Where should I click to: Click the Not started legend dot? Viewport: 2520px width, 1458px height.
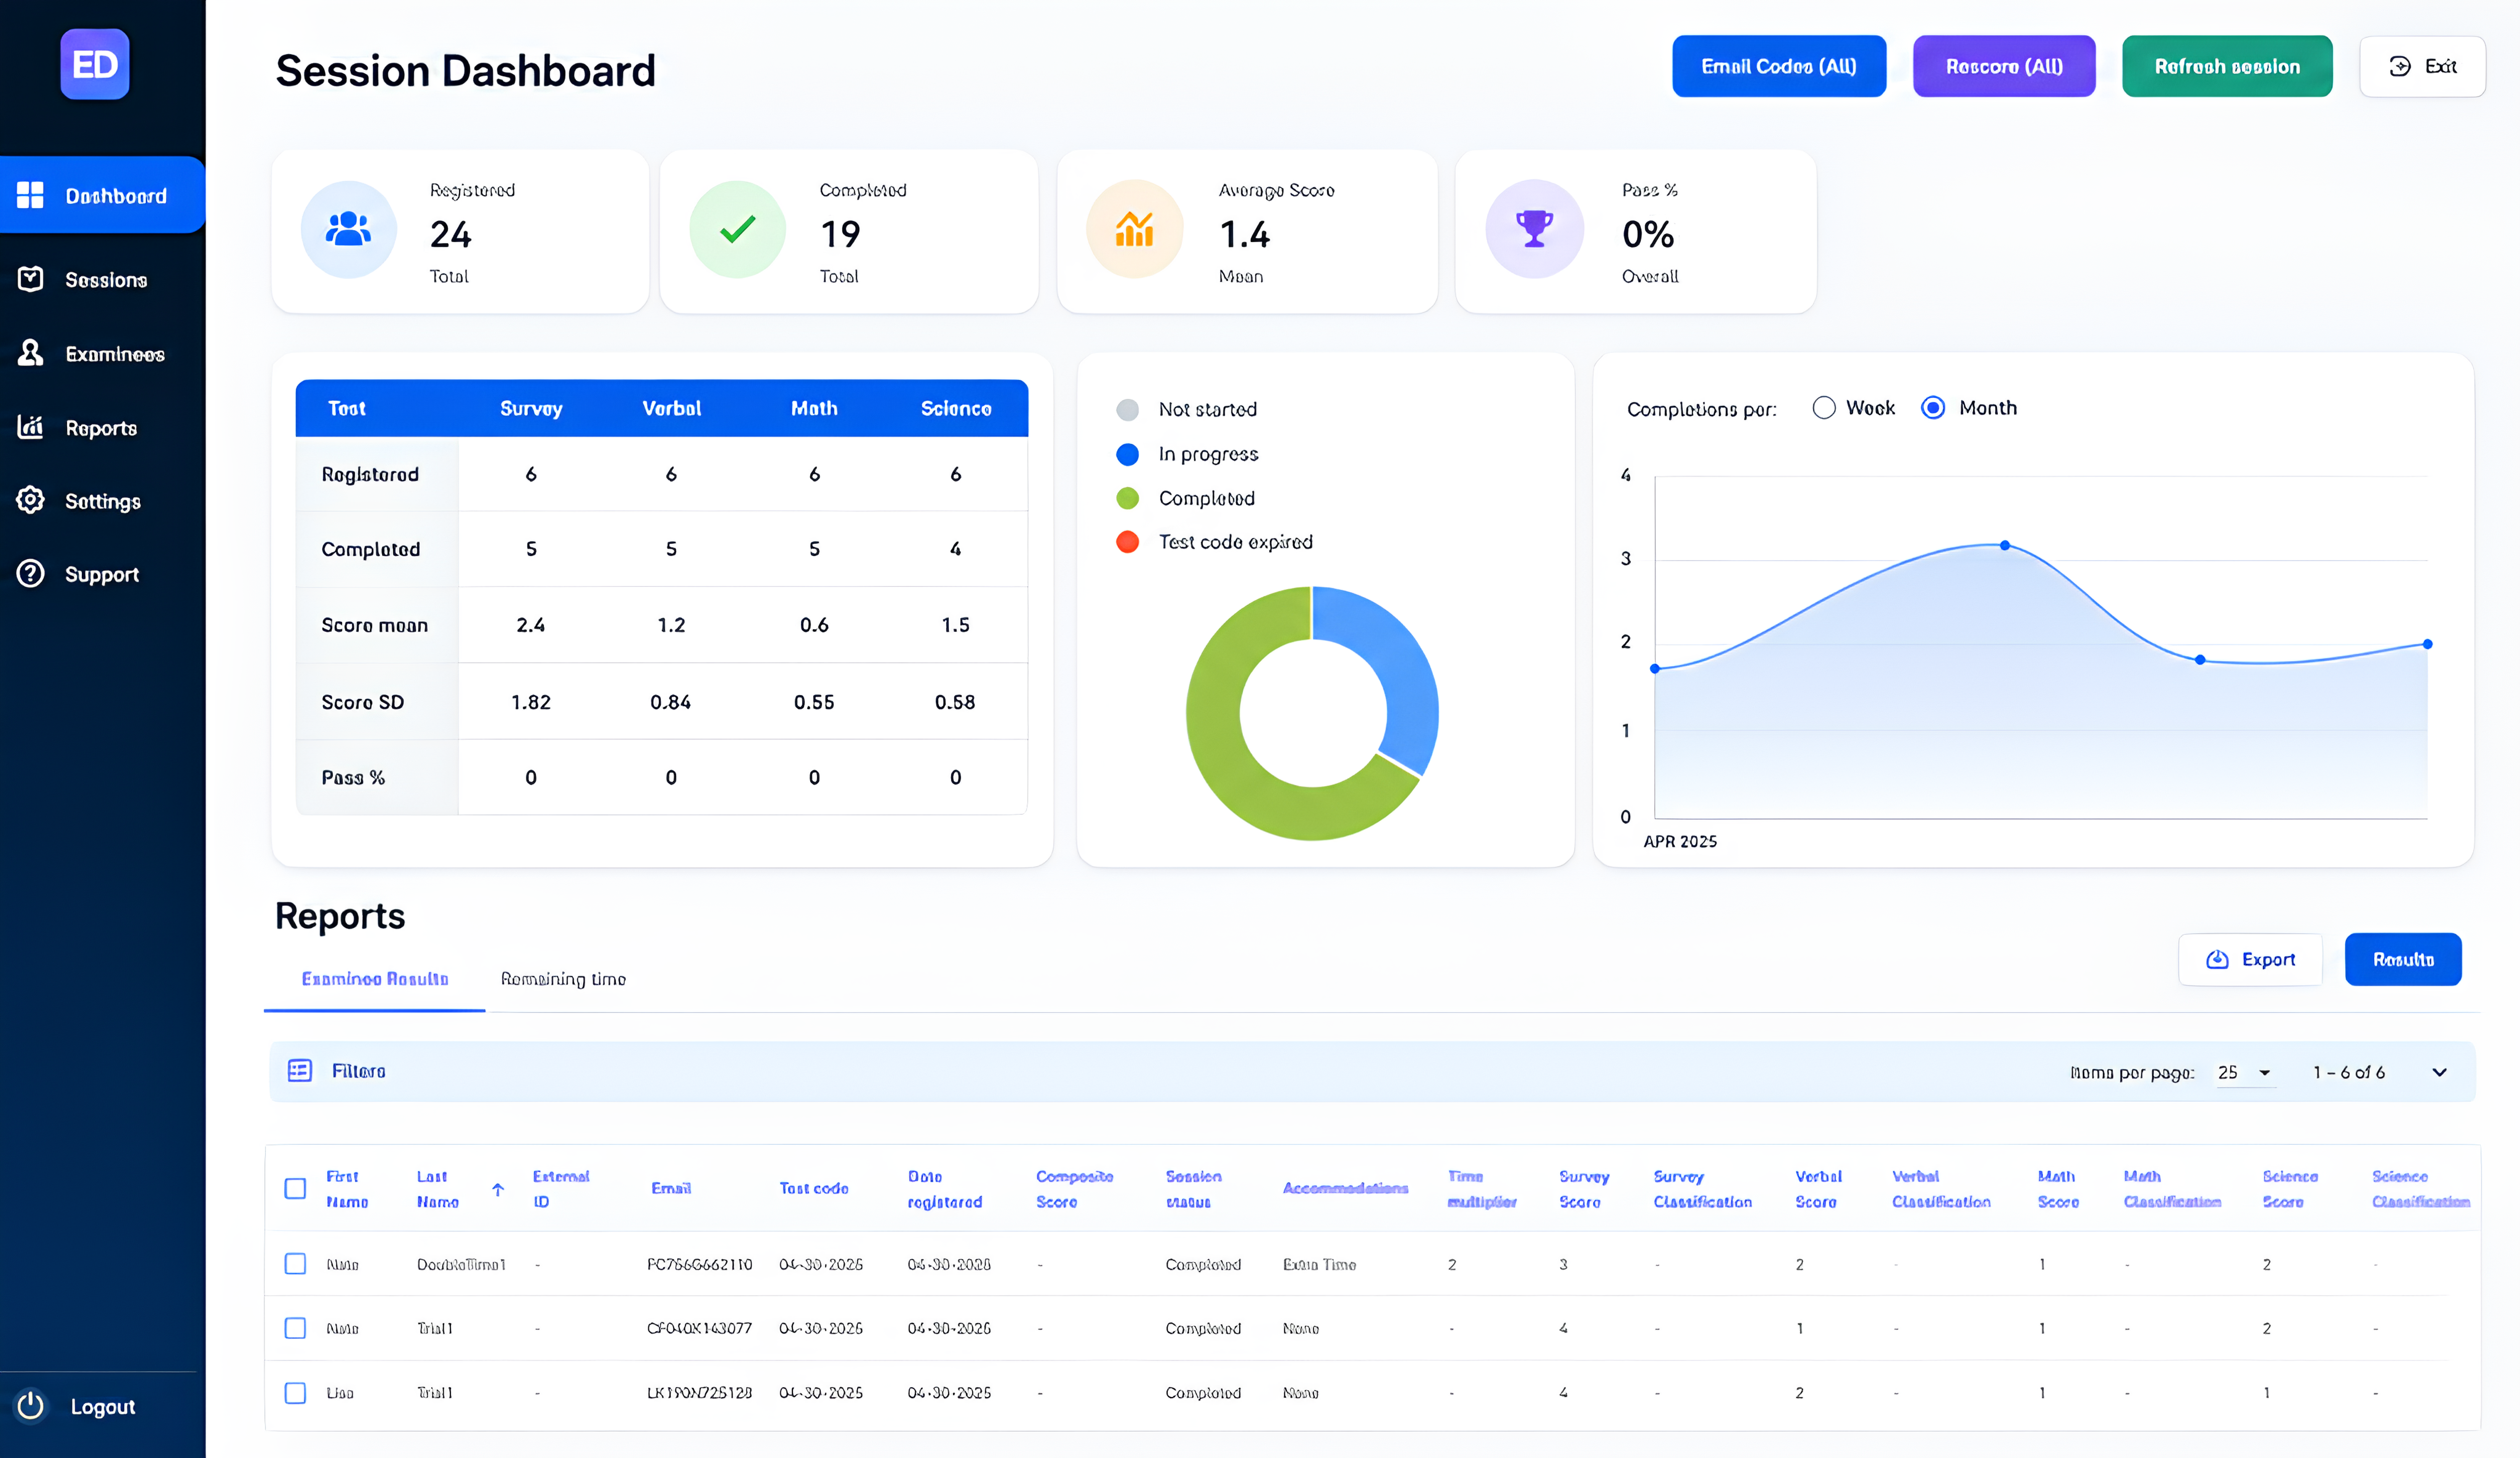pyautogui.click(x=1127, y=410)
